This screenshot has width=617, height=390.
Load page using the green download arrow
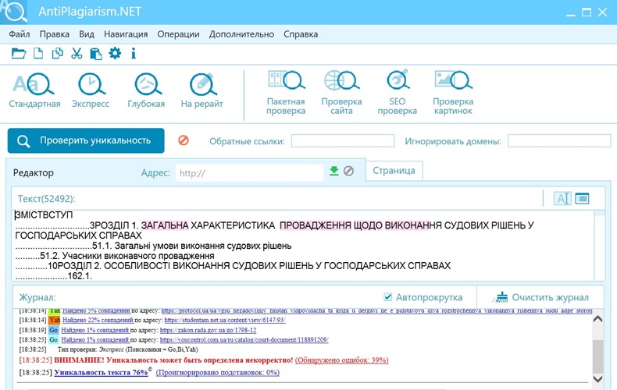click(334, 171)
